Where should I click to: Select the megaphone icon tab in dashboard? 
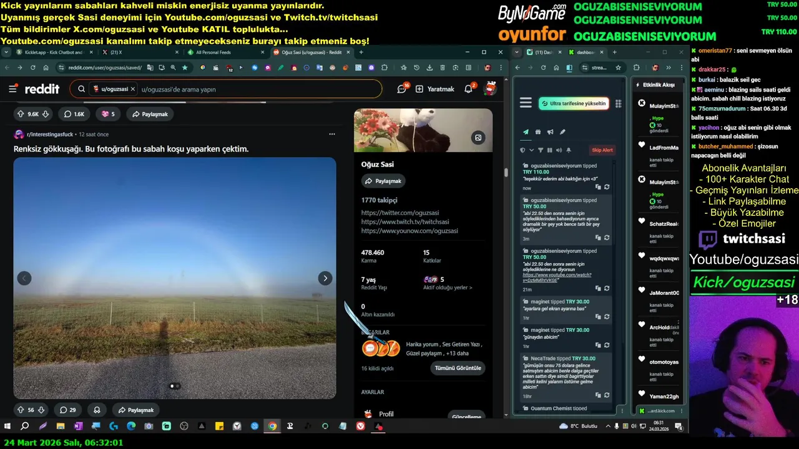point(550,132)
